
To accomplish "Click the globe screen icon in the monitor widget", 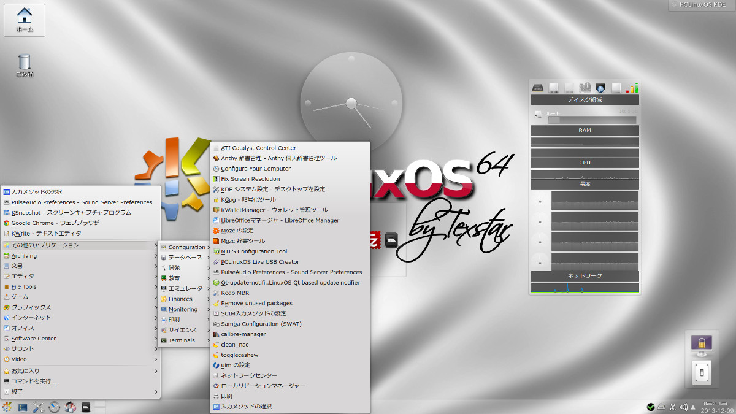I will point(601,88).
